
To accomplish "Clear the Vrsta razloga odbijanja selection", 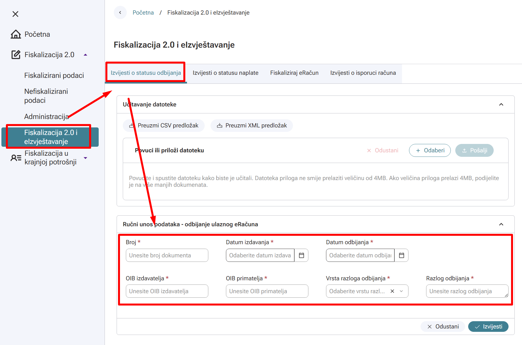I will point(392,291).
